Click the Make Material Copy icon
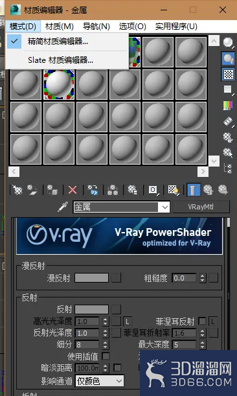This screenshot has height=396, width=237. click(93, 190)
